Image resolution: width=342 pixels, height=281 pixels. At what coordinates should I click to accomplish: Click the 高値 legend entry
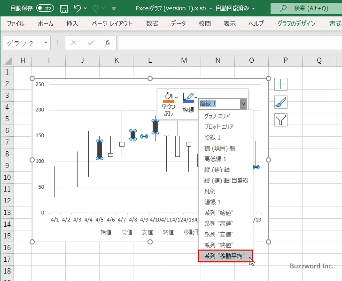click(127, 232)
